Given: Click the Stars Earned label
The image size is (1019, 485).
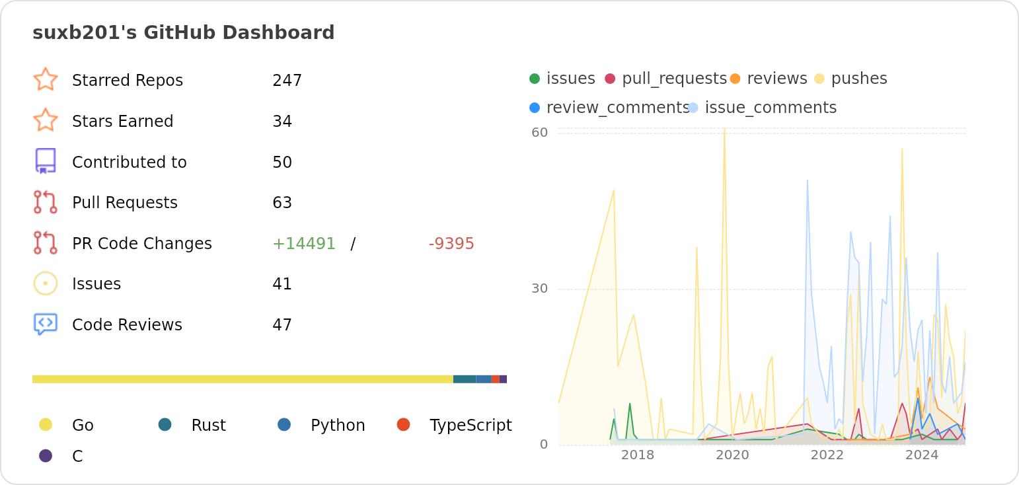Looking at the screenshot, I should point(123,121).
